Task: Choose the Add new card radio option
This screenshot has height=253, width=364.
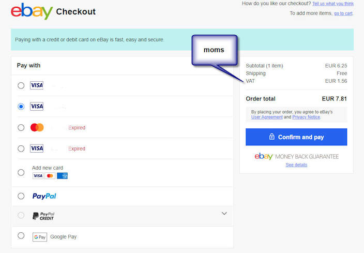Action: (x=21, y=172)
